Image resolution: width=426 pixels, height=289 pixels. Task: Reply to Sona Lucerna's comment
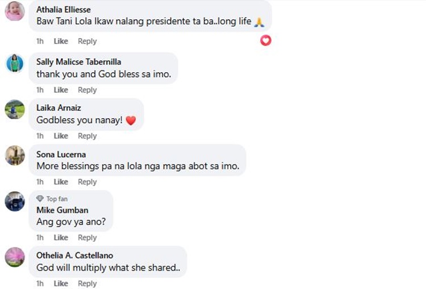click(x=87, y=182)
